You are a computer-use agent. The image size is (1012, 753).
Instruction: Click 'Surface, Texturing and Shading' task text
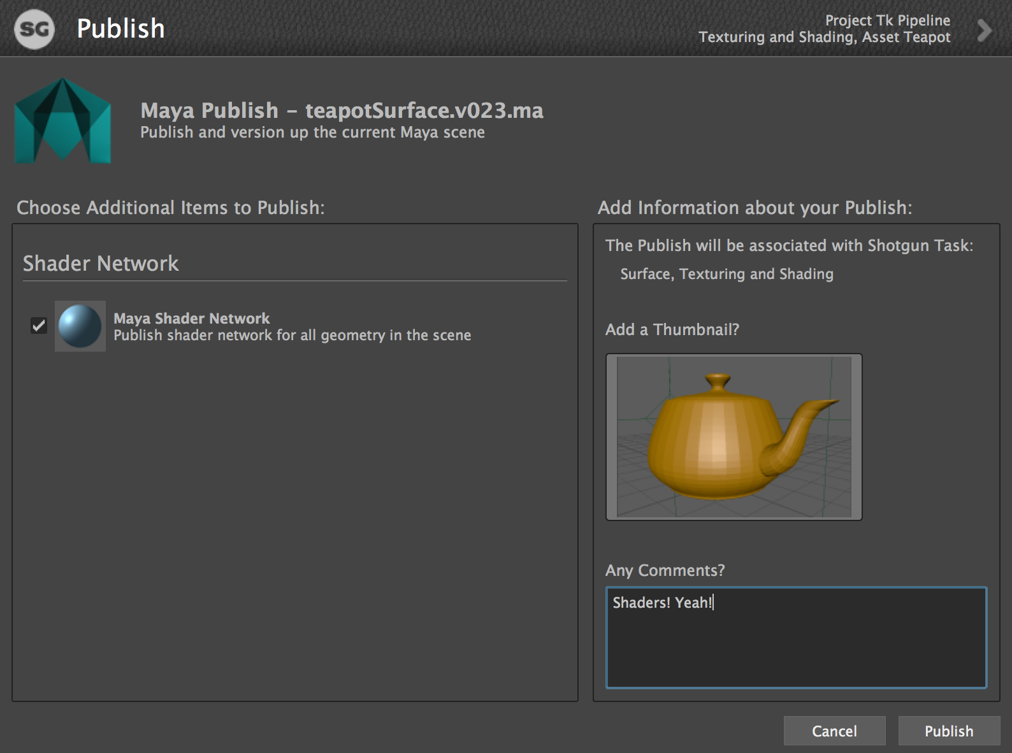726,274
